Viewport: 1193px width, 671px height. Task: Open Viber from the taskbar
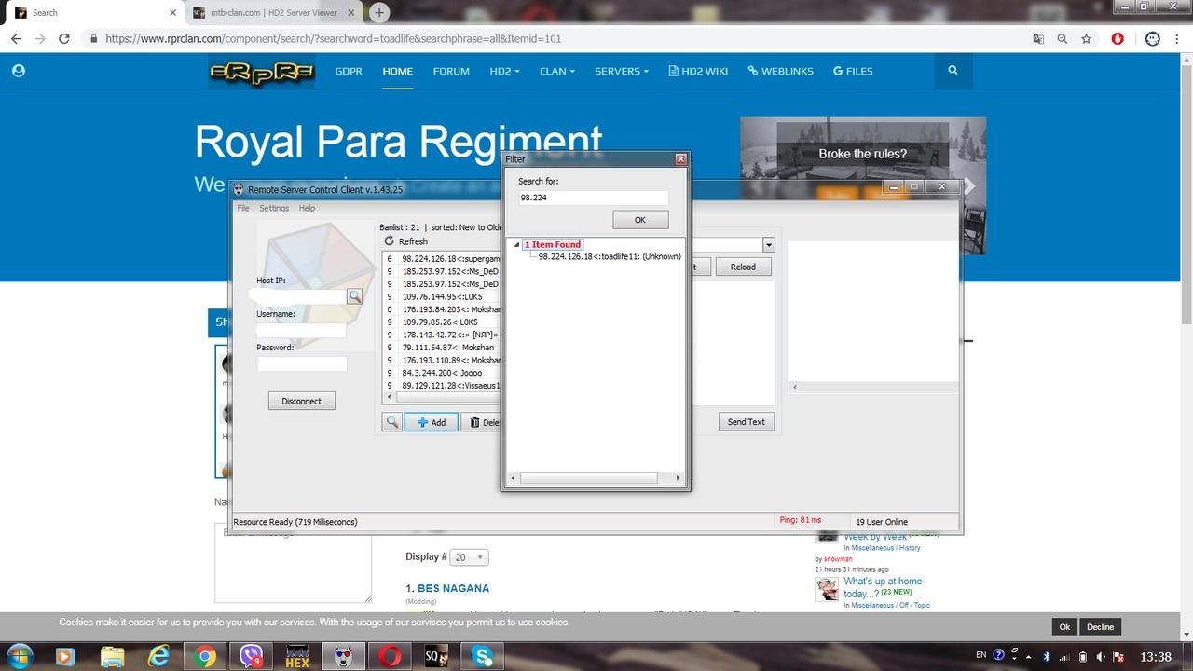pos(251,656)
